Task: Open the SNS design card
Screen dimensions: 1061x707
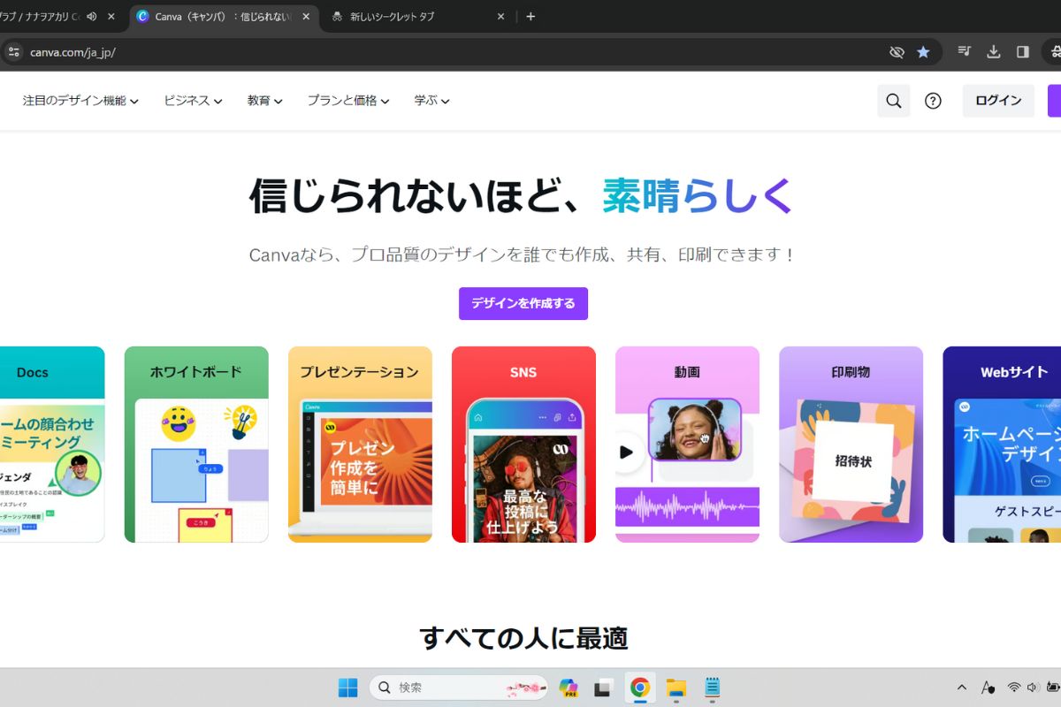Action: coord(523,445)
